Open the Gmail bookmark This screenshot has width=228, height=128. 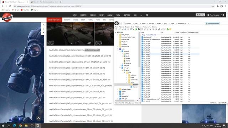[x=15, y=10]
